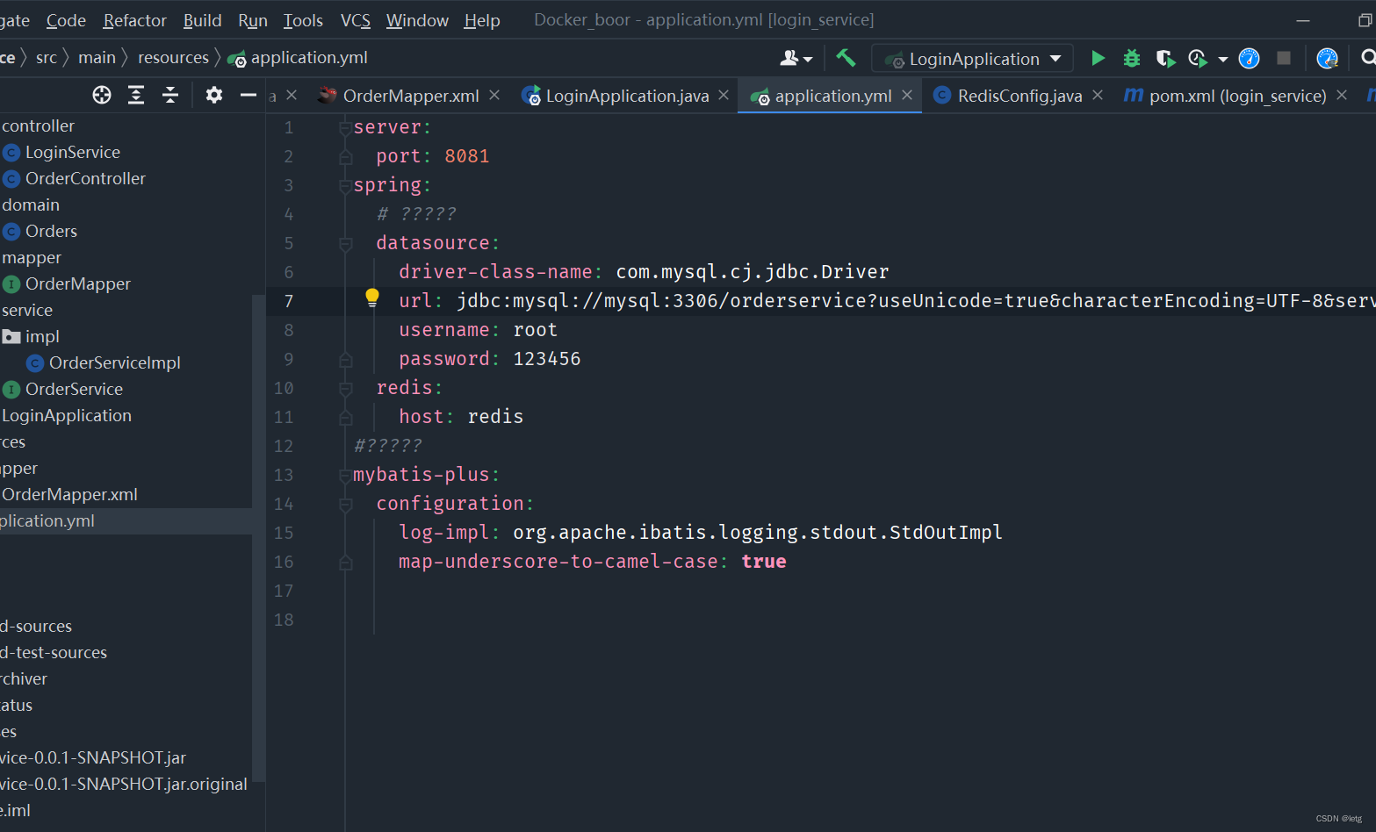Collapse the spring block fold marker
Screen dimensions: 1376x832
(345, 186)
